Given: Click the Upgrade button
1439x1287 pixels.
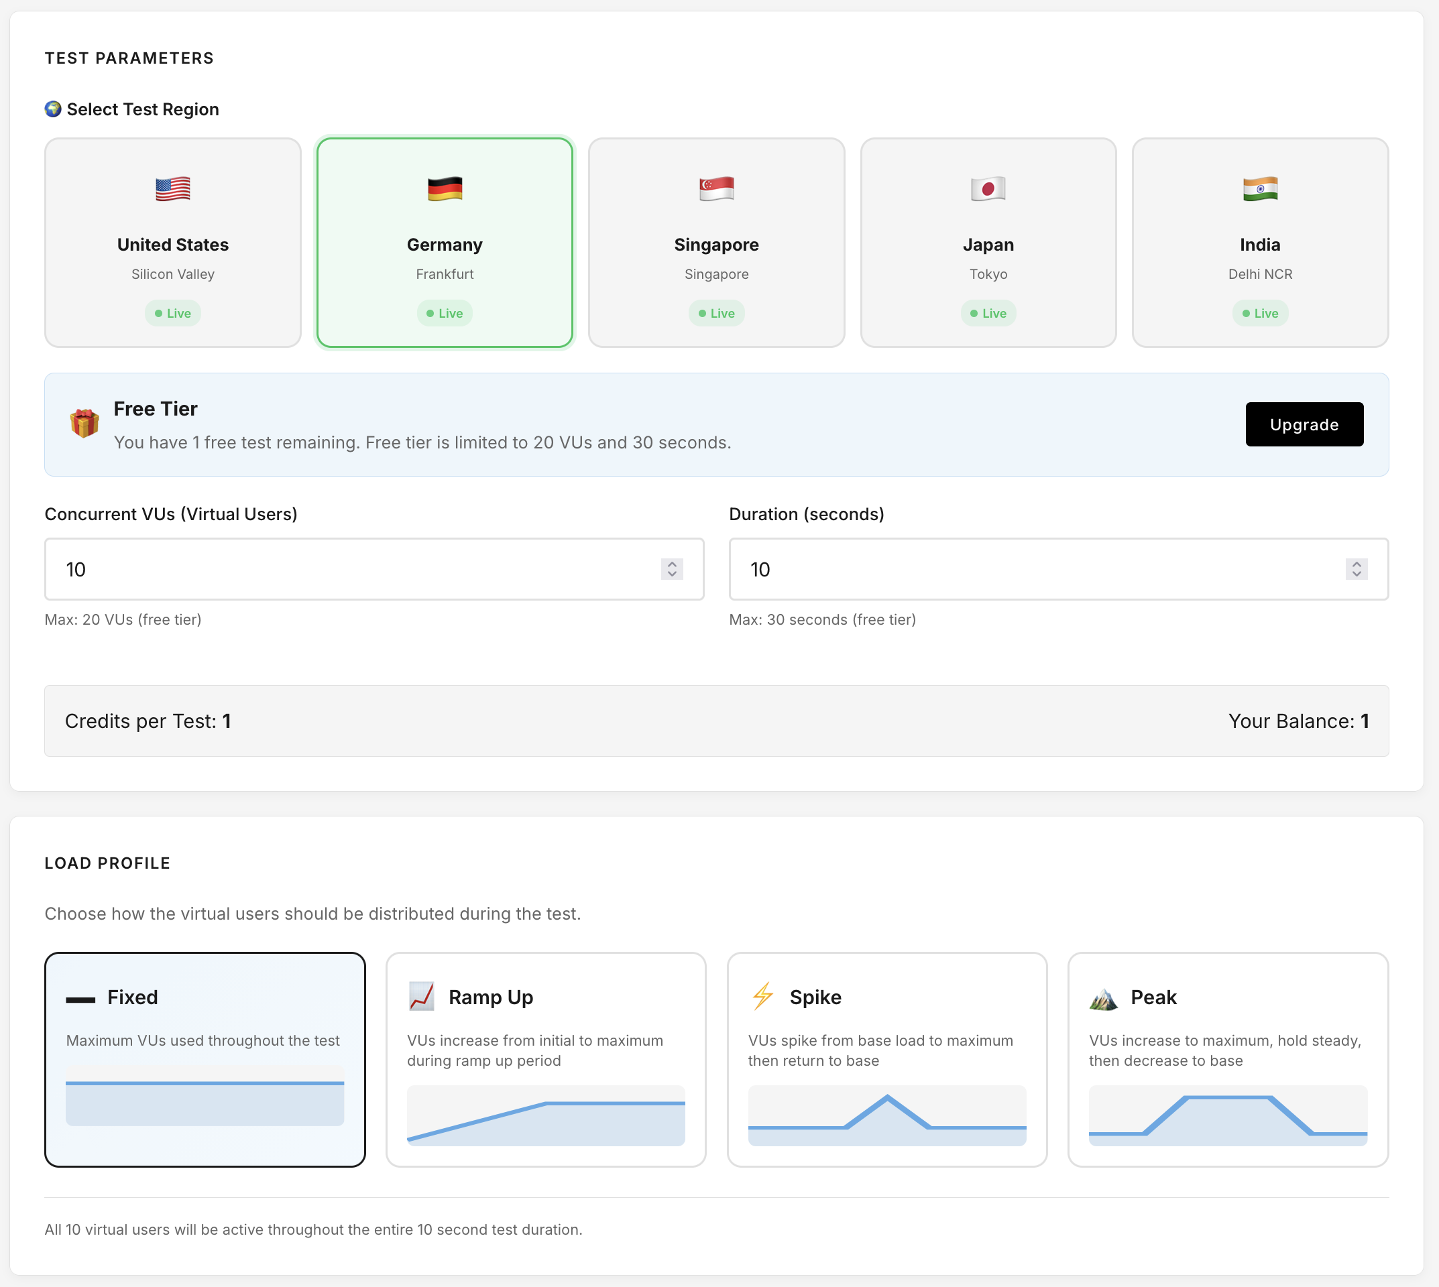Looking at the screenshot, I should click(x=1304, y=424).
